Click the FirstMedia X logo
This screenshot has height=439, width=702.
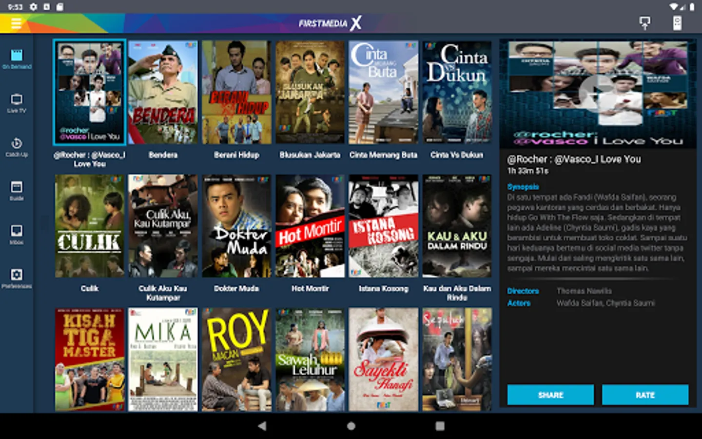[x=330, y=23]
